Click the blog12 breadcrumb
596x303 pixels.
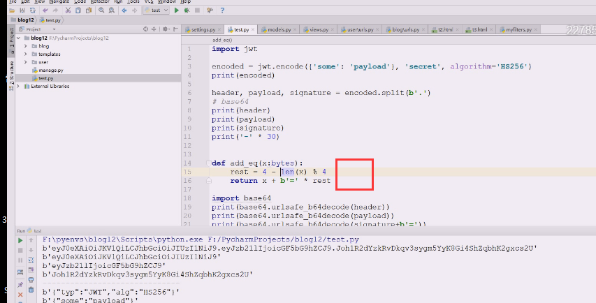pyautogui.click(x=22, y=20)
